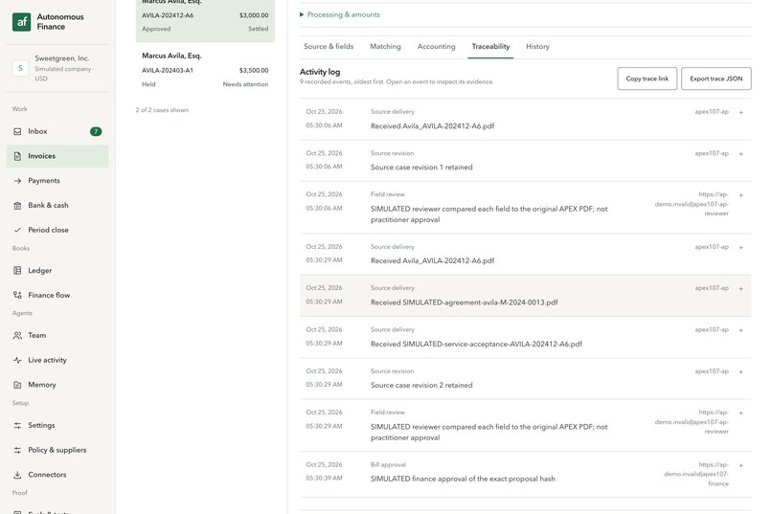Viewport: 772px width, 514px height.
Task: Select the AVILA-202403-A1 held invoice case
Action: pyautogui.click(x=205, y=70)
